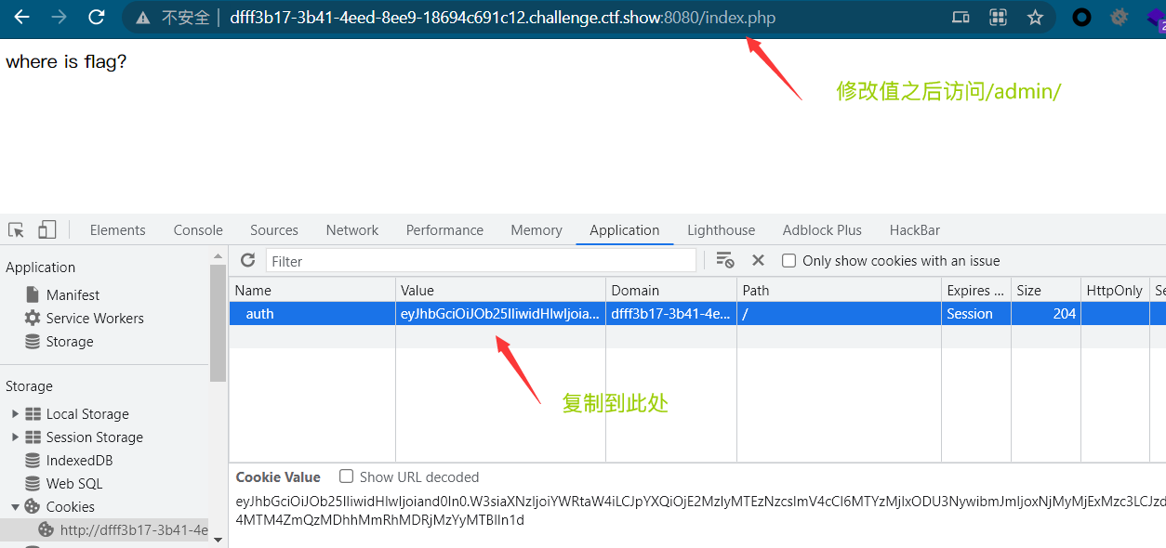Activate the DevTools inspect element picker

click(16, 229)
